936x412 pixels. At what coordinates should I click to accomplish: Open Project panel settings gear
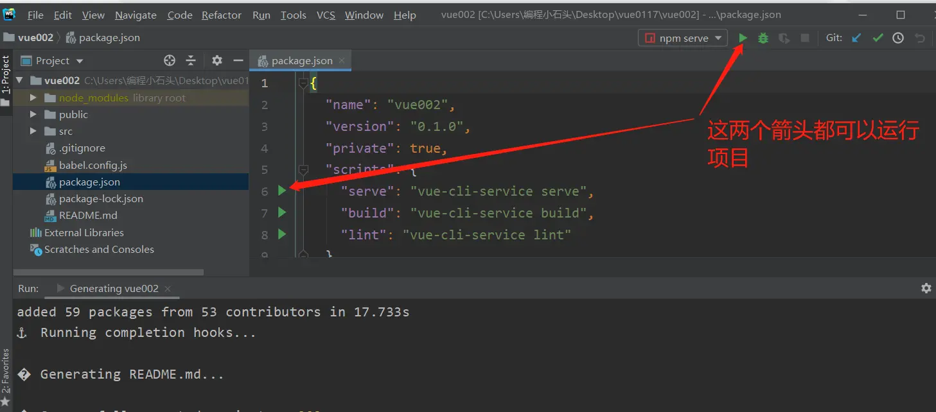pyautogui.click(x=217, y=60)
